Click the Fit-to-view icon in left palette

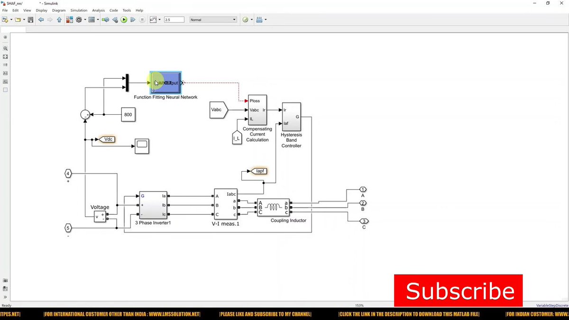pos(5,56)
